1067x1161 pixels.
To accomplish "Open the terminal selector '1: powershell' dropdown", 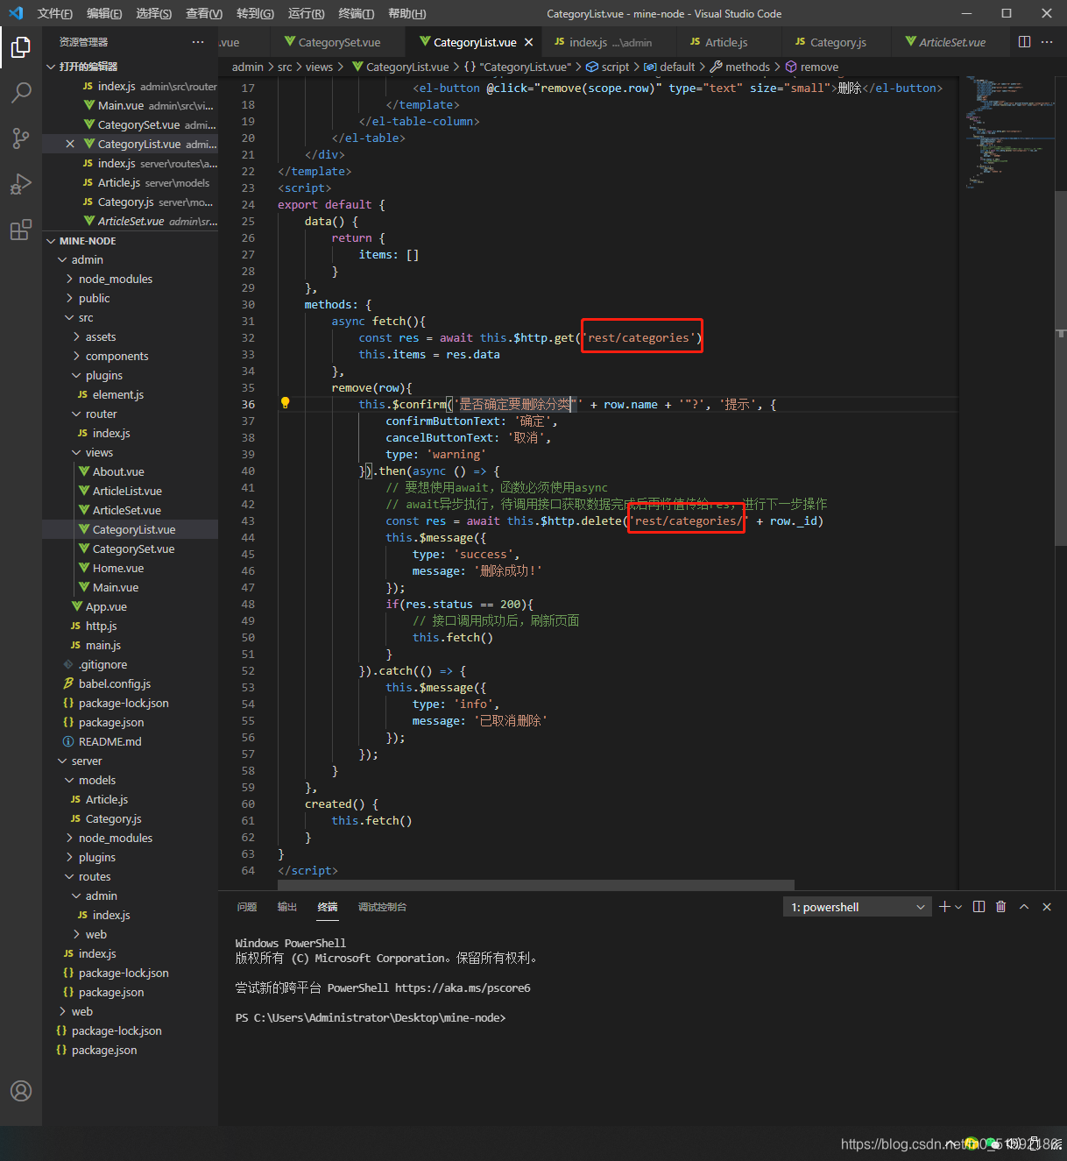I will pyautogui.click(x=858, y=907).
